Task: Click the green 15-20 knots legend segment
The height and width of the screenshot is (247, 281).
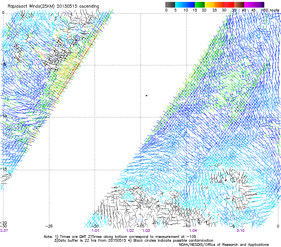Action: point(200,5)
